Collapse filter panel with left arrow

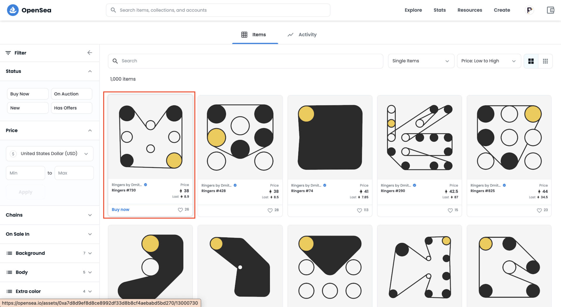[x=90, y=53]
